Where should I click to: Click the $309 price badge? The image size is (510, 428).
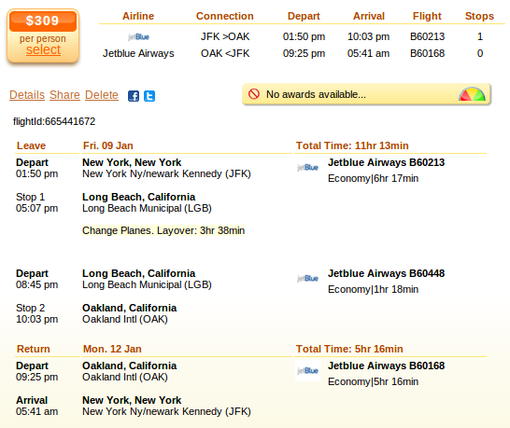pos(43,21)
